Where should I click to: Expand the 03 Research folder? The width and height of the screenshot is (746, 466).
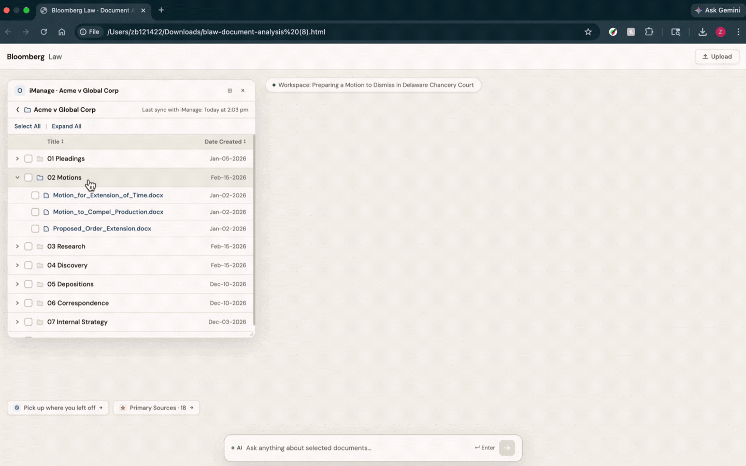[17, 246]
